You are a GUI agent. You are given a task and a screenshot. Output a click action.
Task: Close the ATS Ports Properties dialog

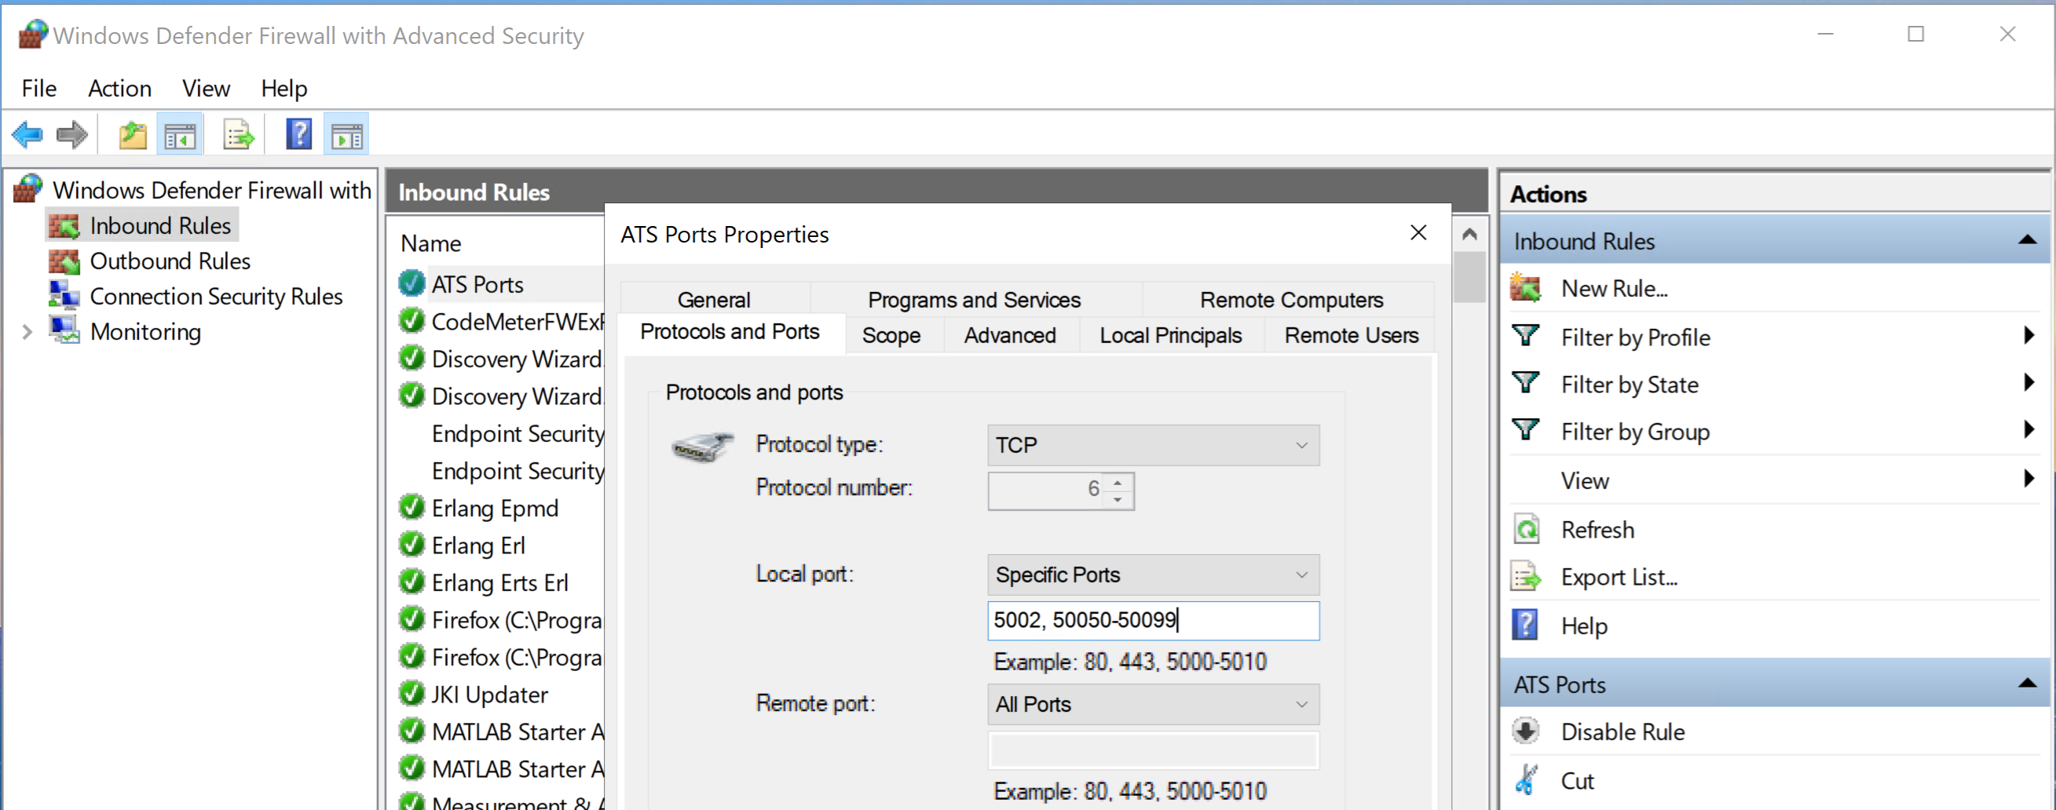[x=1418, y=232]
